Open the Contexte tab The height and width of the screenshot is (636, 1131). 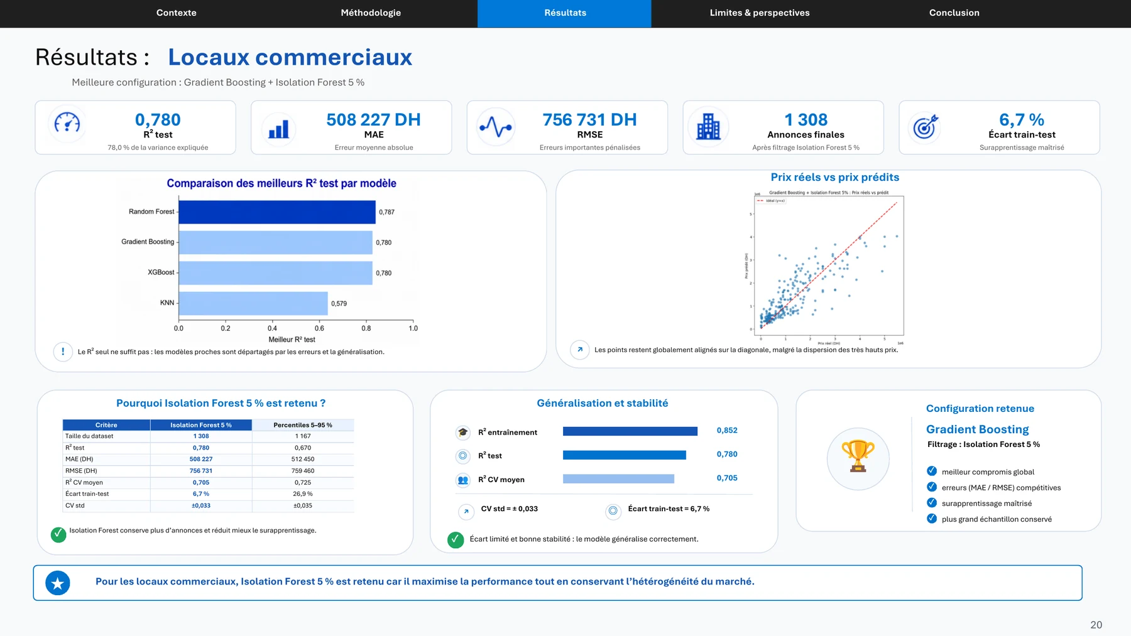176,13
